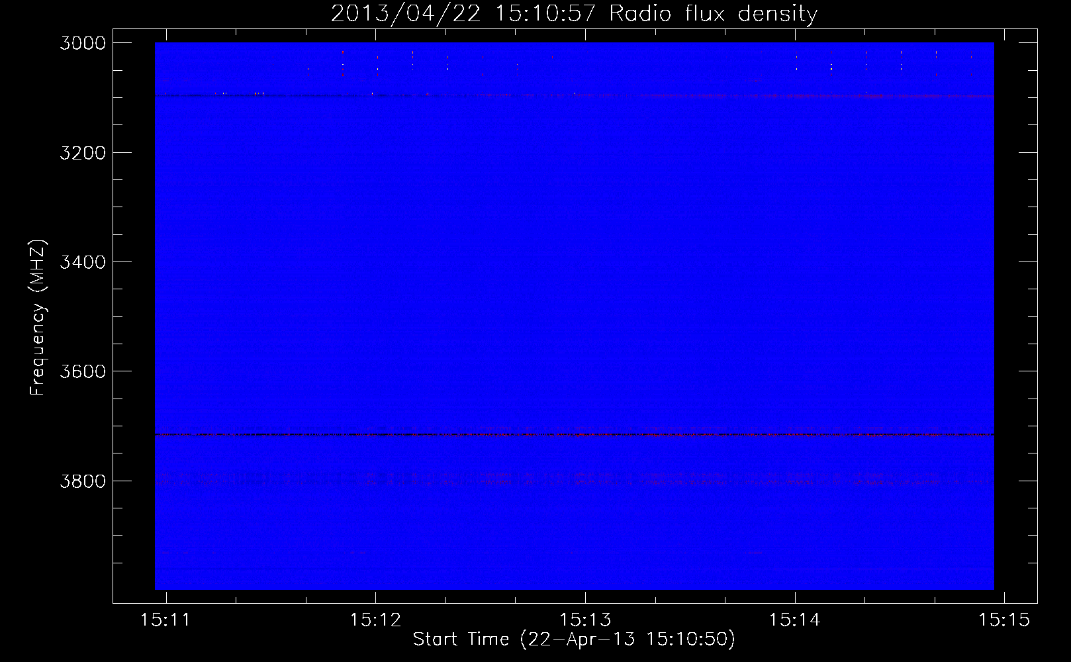1071x662 pixels.
Task: Select the 3800 frequency tick label
Action: 83,481
